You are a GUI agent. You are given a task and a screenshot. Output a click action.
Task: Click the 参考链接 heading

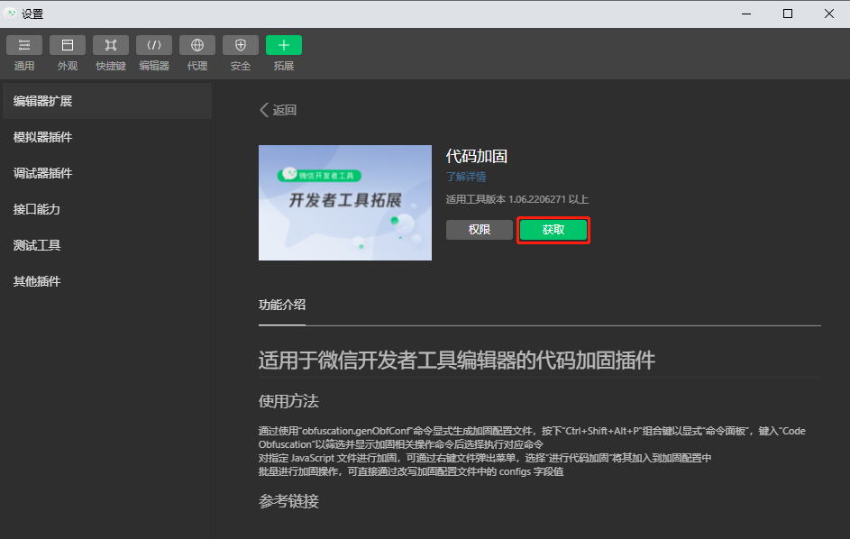click(x=288, y=501)
